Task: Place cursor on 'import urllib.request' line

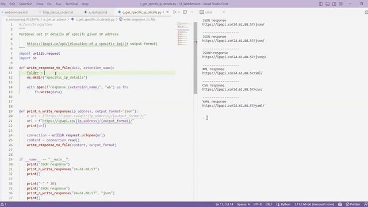Action: pos(40,53)
